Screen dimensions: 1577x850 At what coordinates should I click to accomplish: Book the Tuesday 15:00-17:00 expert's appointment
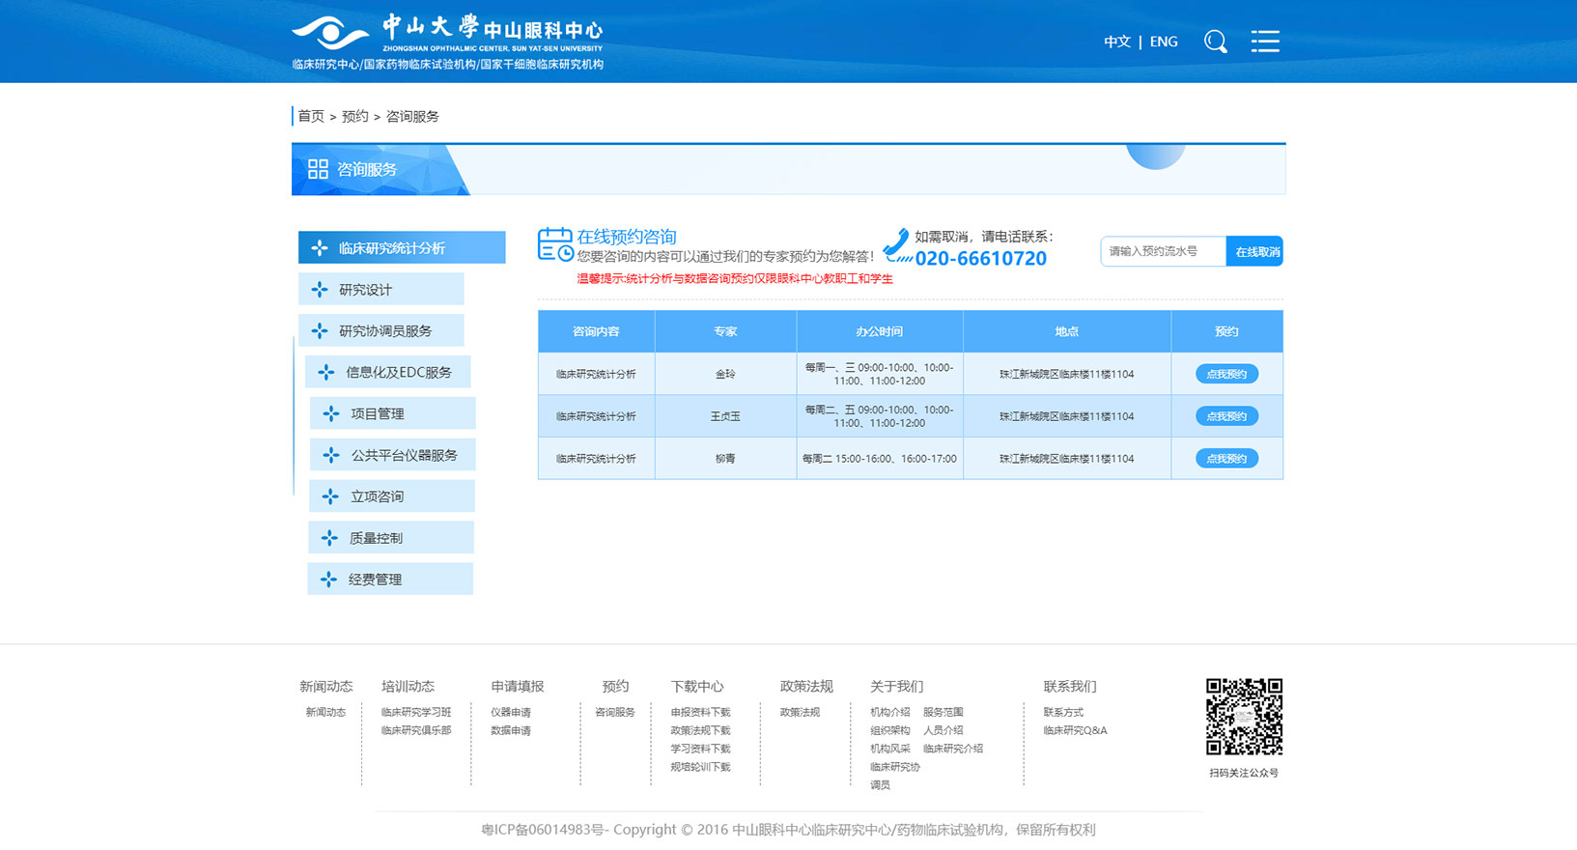click(1226, 459)
